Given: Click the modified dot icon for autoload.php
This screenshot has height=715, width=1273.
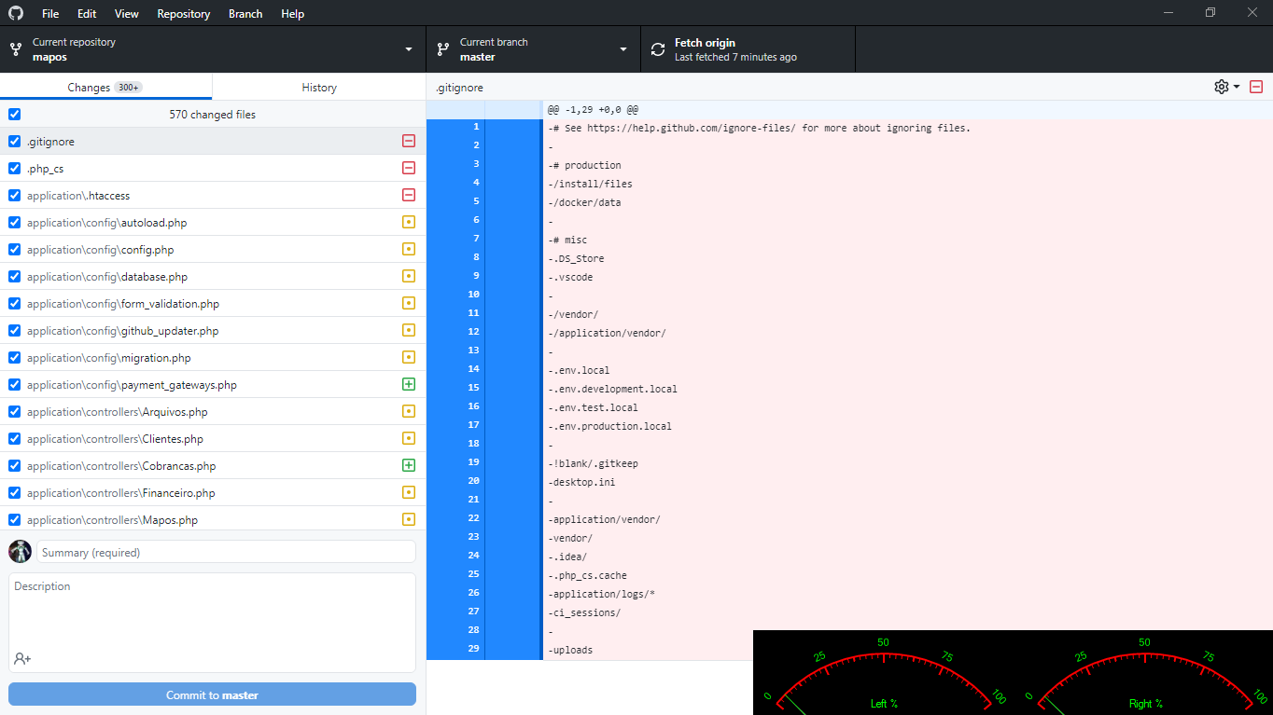Looking at the screenshot, I should pos(409,222).
